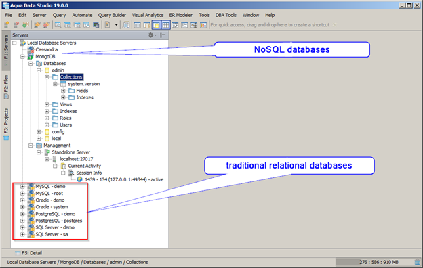Click the memory usage bar 276 : 586 : 910 MB
This screenshot has width=423, height=268.
click(x=374, y=262)
